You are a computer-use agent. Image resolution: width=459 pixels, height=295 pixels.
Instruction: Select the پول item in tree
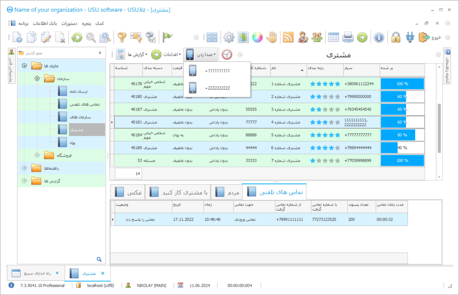(x=72, y=143)
